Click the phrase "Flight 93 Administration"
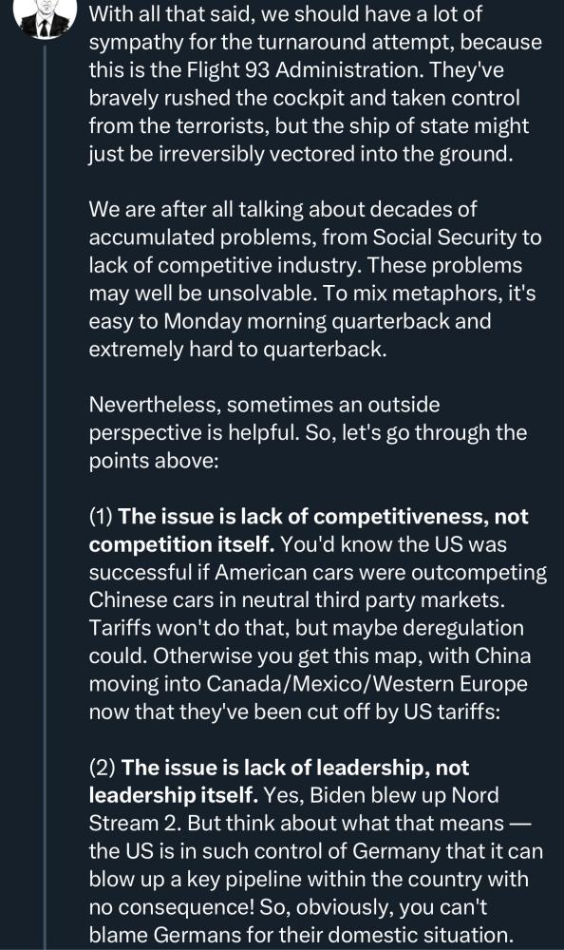 point(304,70)
